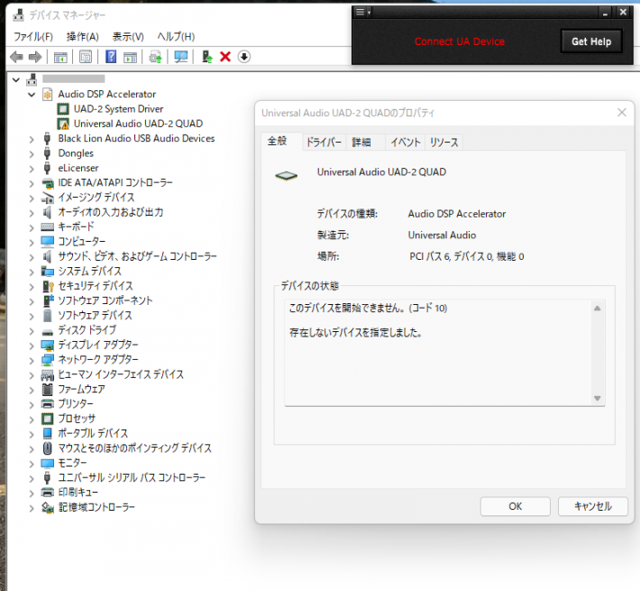Click the green enable device icon

tap(207, 57)
